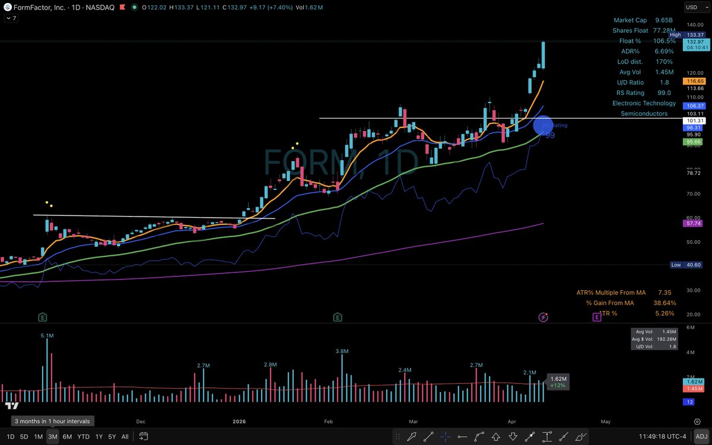Click the red 1.45M volume average label

[x=694, y=389]
